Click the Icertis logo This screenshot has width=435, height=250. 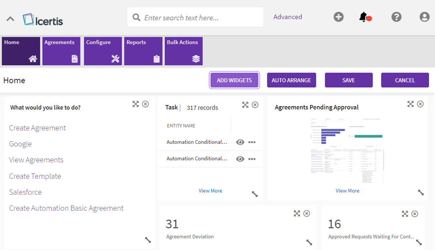point(43,20)
